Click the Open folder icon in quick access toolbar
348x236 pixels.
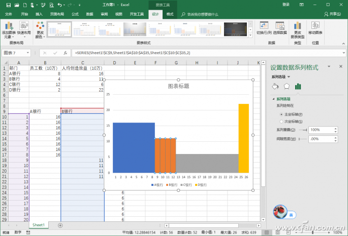coord(17,5)
